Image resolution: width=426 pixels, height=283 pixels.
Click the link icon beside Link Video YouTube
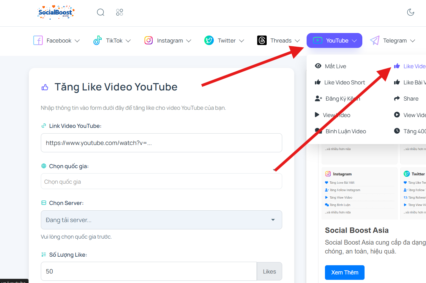pos(44,126)
